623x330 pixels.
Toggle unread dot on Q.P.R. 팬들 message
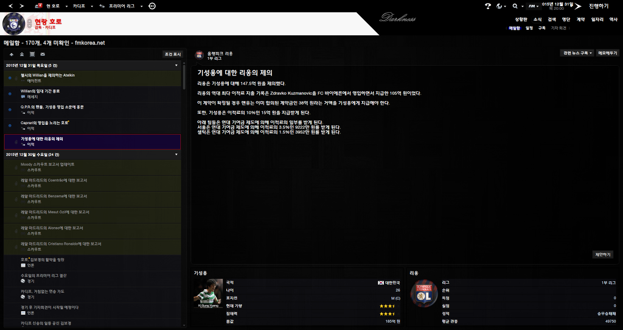(x=10, y=110)
